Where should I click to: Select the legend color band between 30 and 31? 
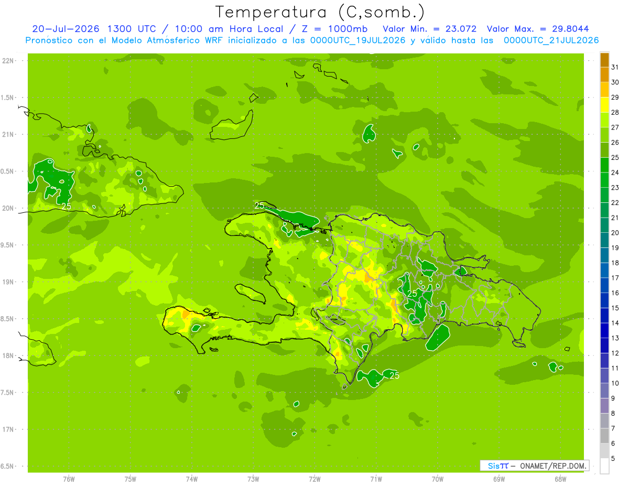(604, 74)
